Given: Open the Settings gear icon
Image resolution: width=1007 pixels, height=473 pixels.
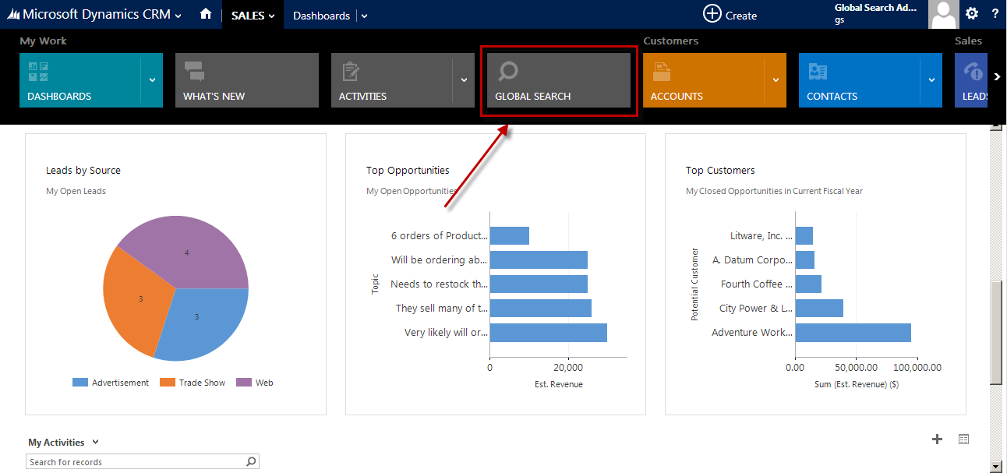Looking at the screenshot, I should pyautogui.click(x=971, y=14).
